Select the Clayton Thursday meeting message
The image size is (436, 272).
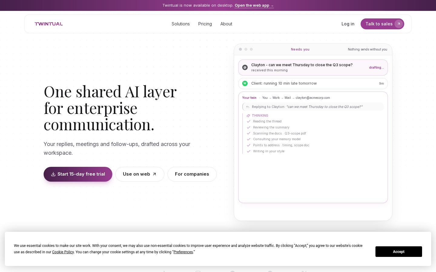(313, 67)
